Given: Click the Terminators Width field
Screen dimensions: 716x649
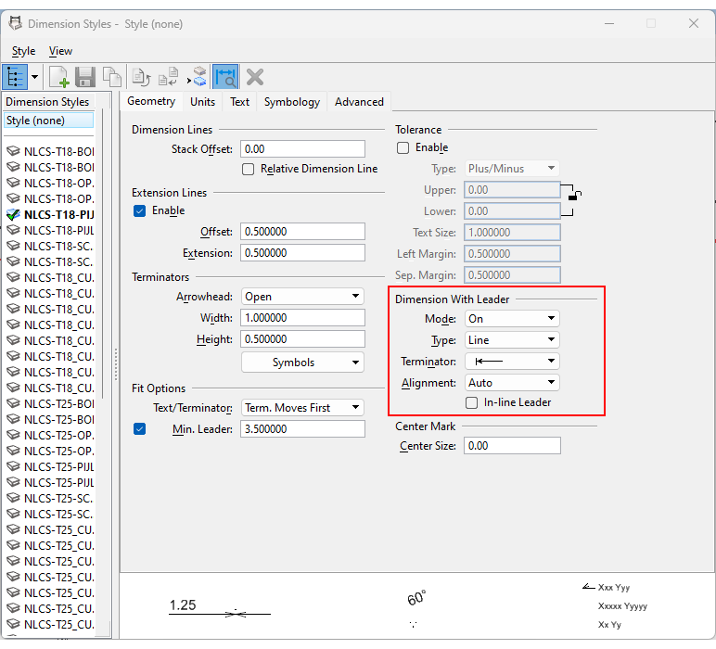Looking at the screenshot, I should (302, 318).
